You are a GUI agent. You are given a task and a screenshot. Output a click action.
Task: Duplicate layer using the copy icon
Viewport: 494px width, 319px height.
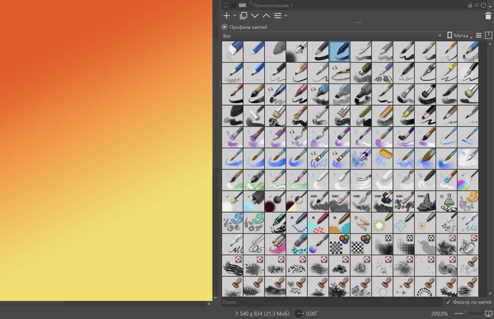[x=243, y=16]
